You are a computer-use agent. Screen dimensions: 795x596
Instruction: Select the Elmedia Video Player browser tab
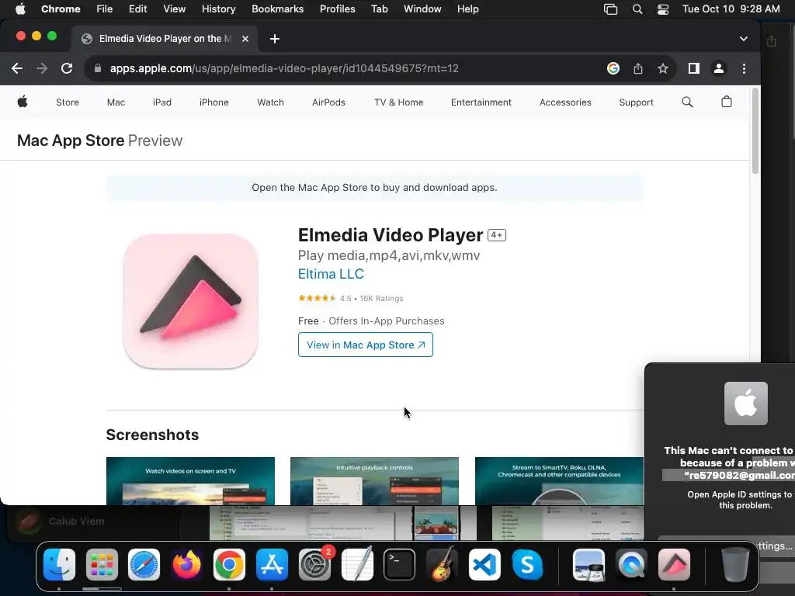click(165, 39)
